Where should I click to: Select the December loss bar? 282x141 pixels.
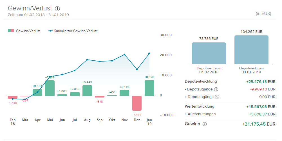pos(137,103)
